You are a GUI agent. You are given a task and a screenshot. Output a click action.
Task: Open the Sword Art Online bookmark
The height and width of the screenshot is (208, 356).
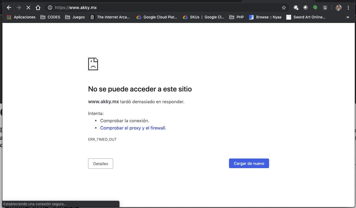(x=306, y=17)
